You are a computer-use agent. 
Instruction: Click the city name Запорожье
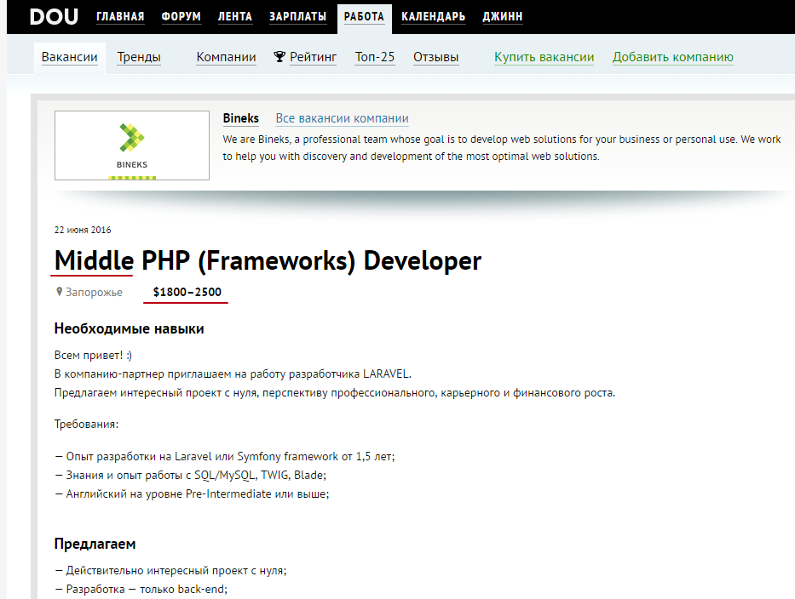94,292
